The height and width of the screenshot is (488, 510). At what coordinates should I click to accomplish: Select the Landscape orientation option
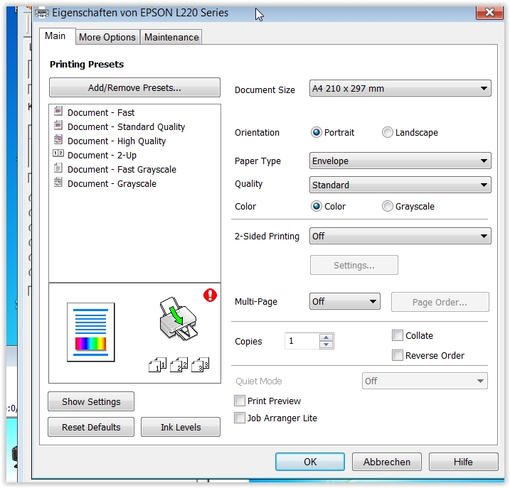coord(388,133)
